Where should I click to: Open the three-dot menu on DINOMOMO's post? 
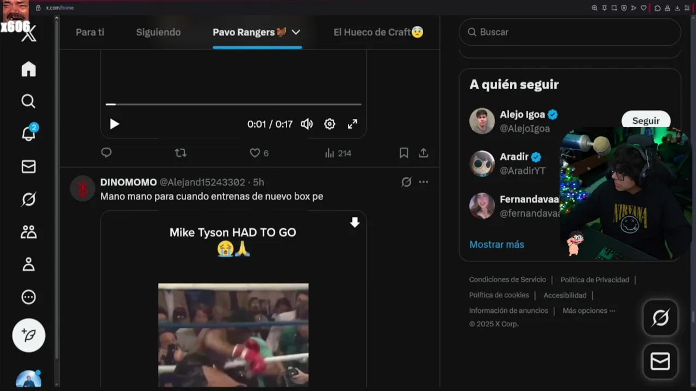[424, 182]
